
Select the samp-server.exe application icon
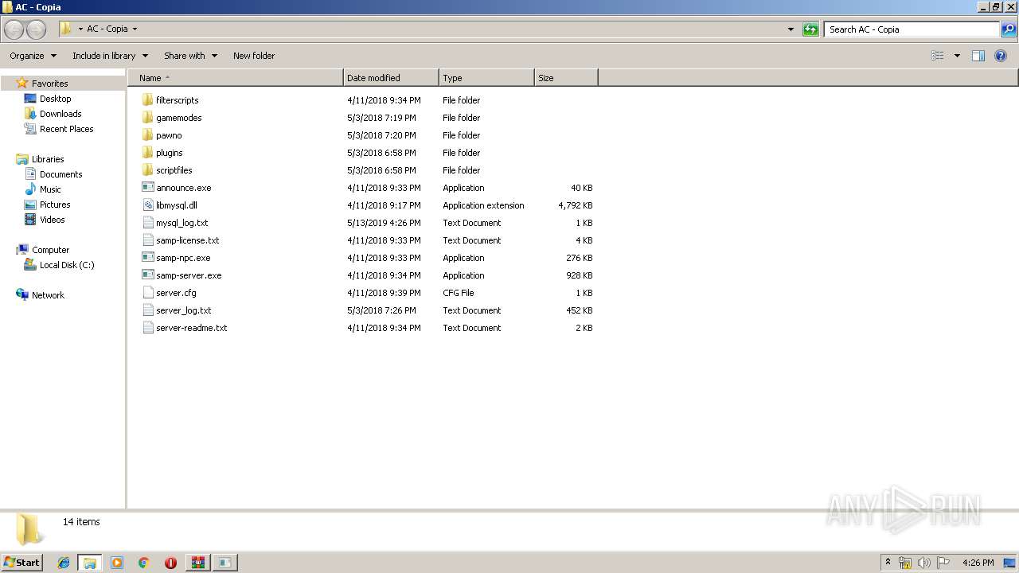(147, 275)
